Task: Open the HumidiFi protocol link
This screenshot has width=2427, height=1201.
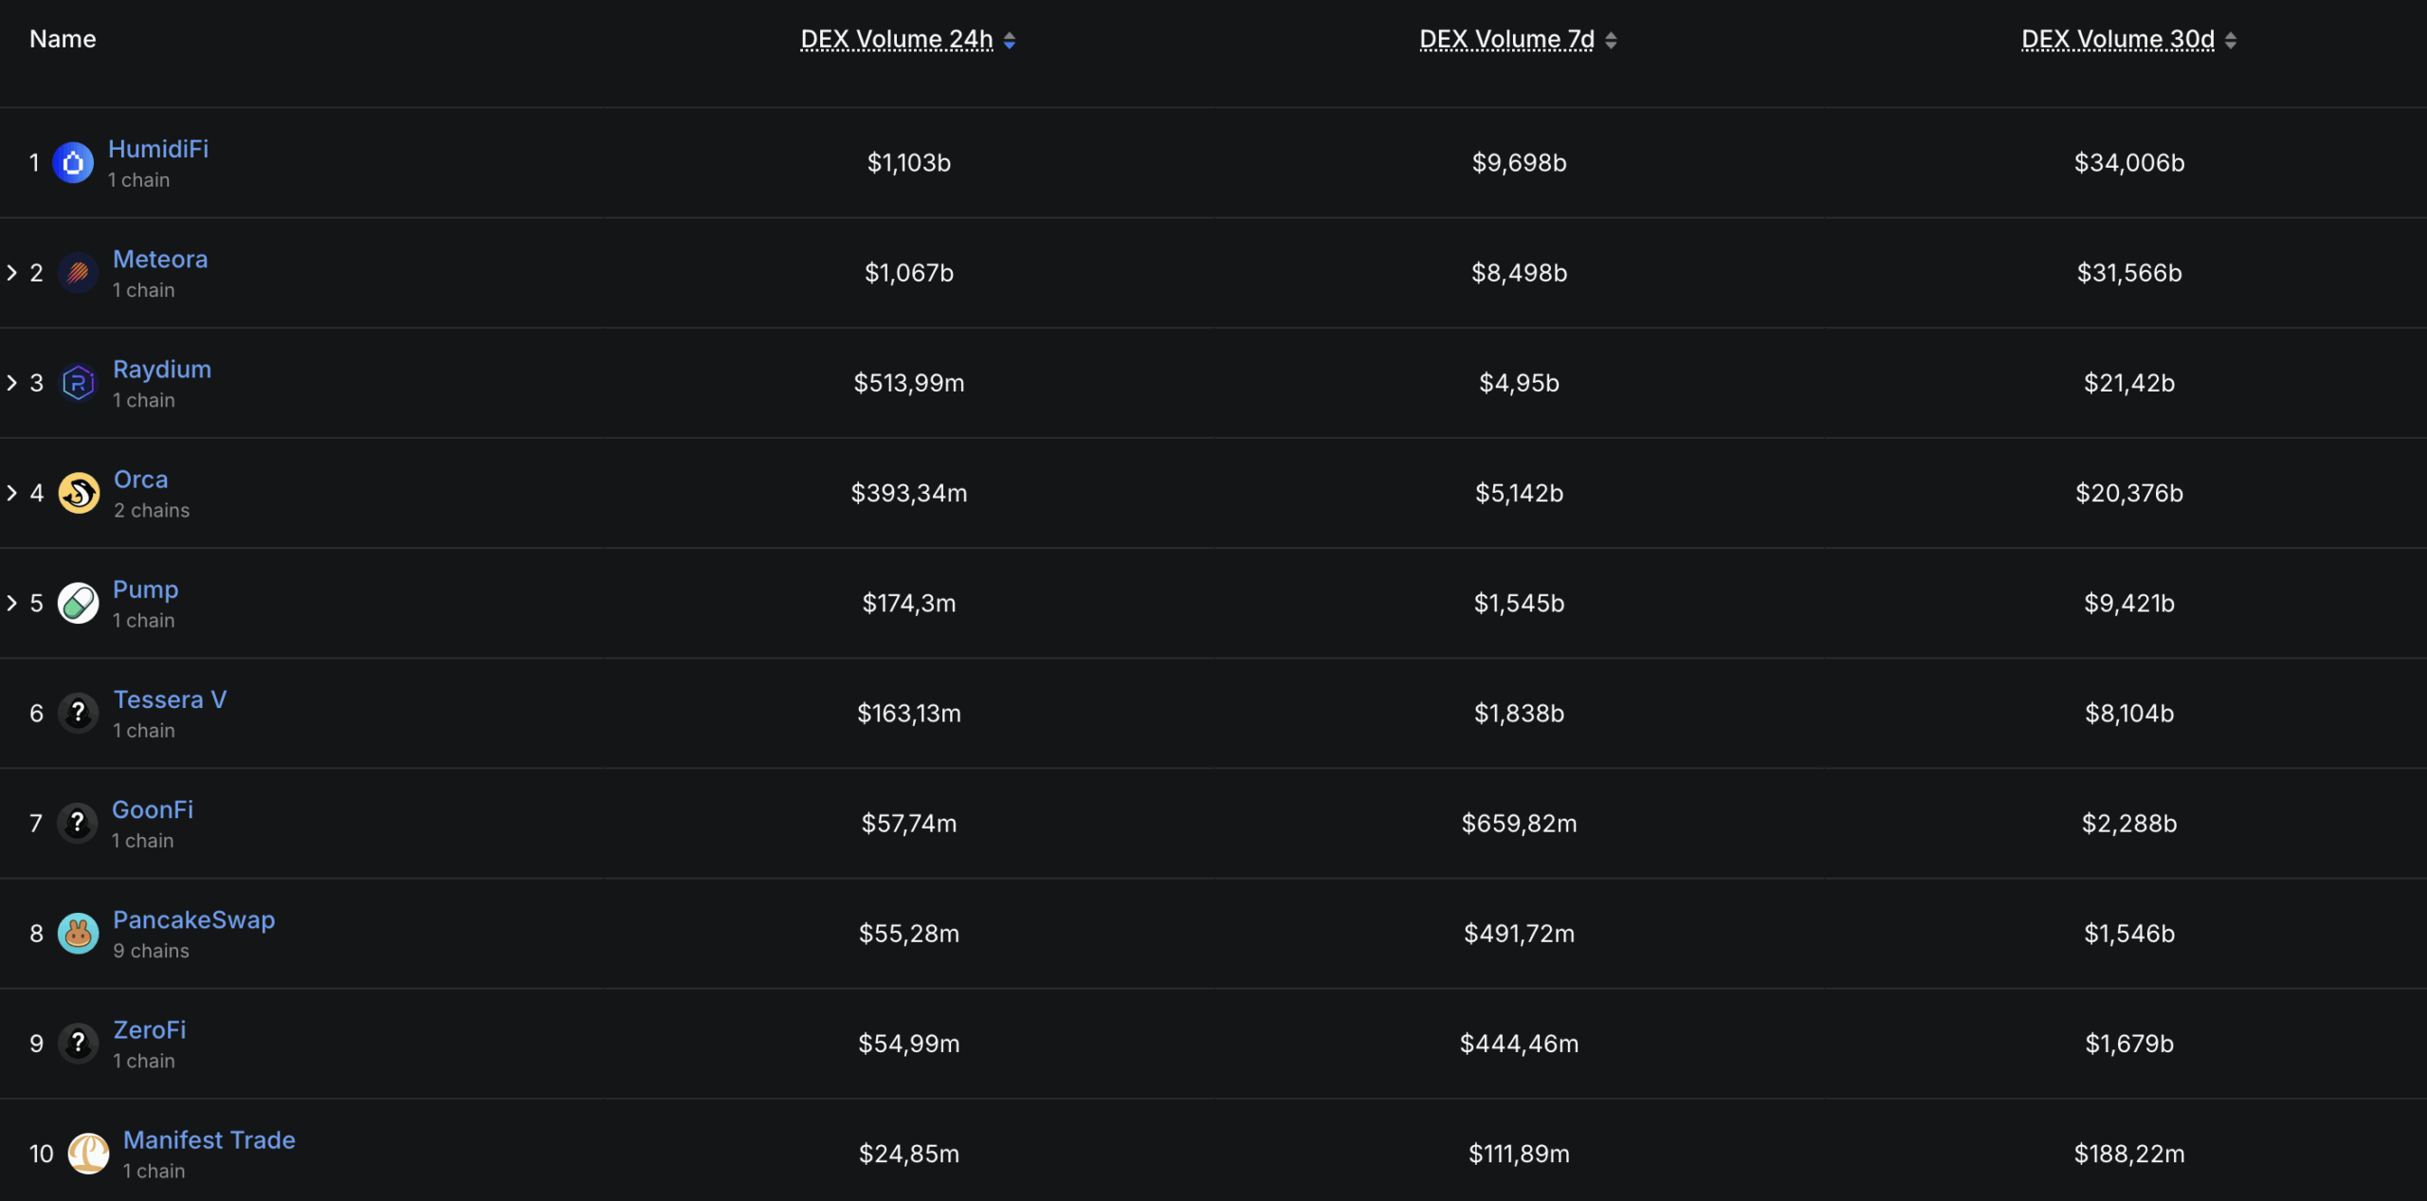Action: [x=158, y=149]
